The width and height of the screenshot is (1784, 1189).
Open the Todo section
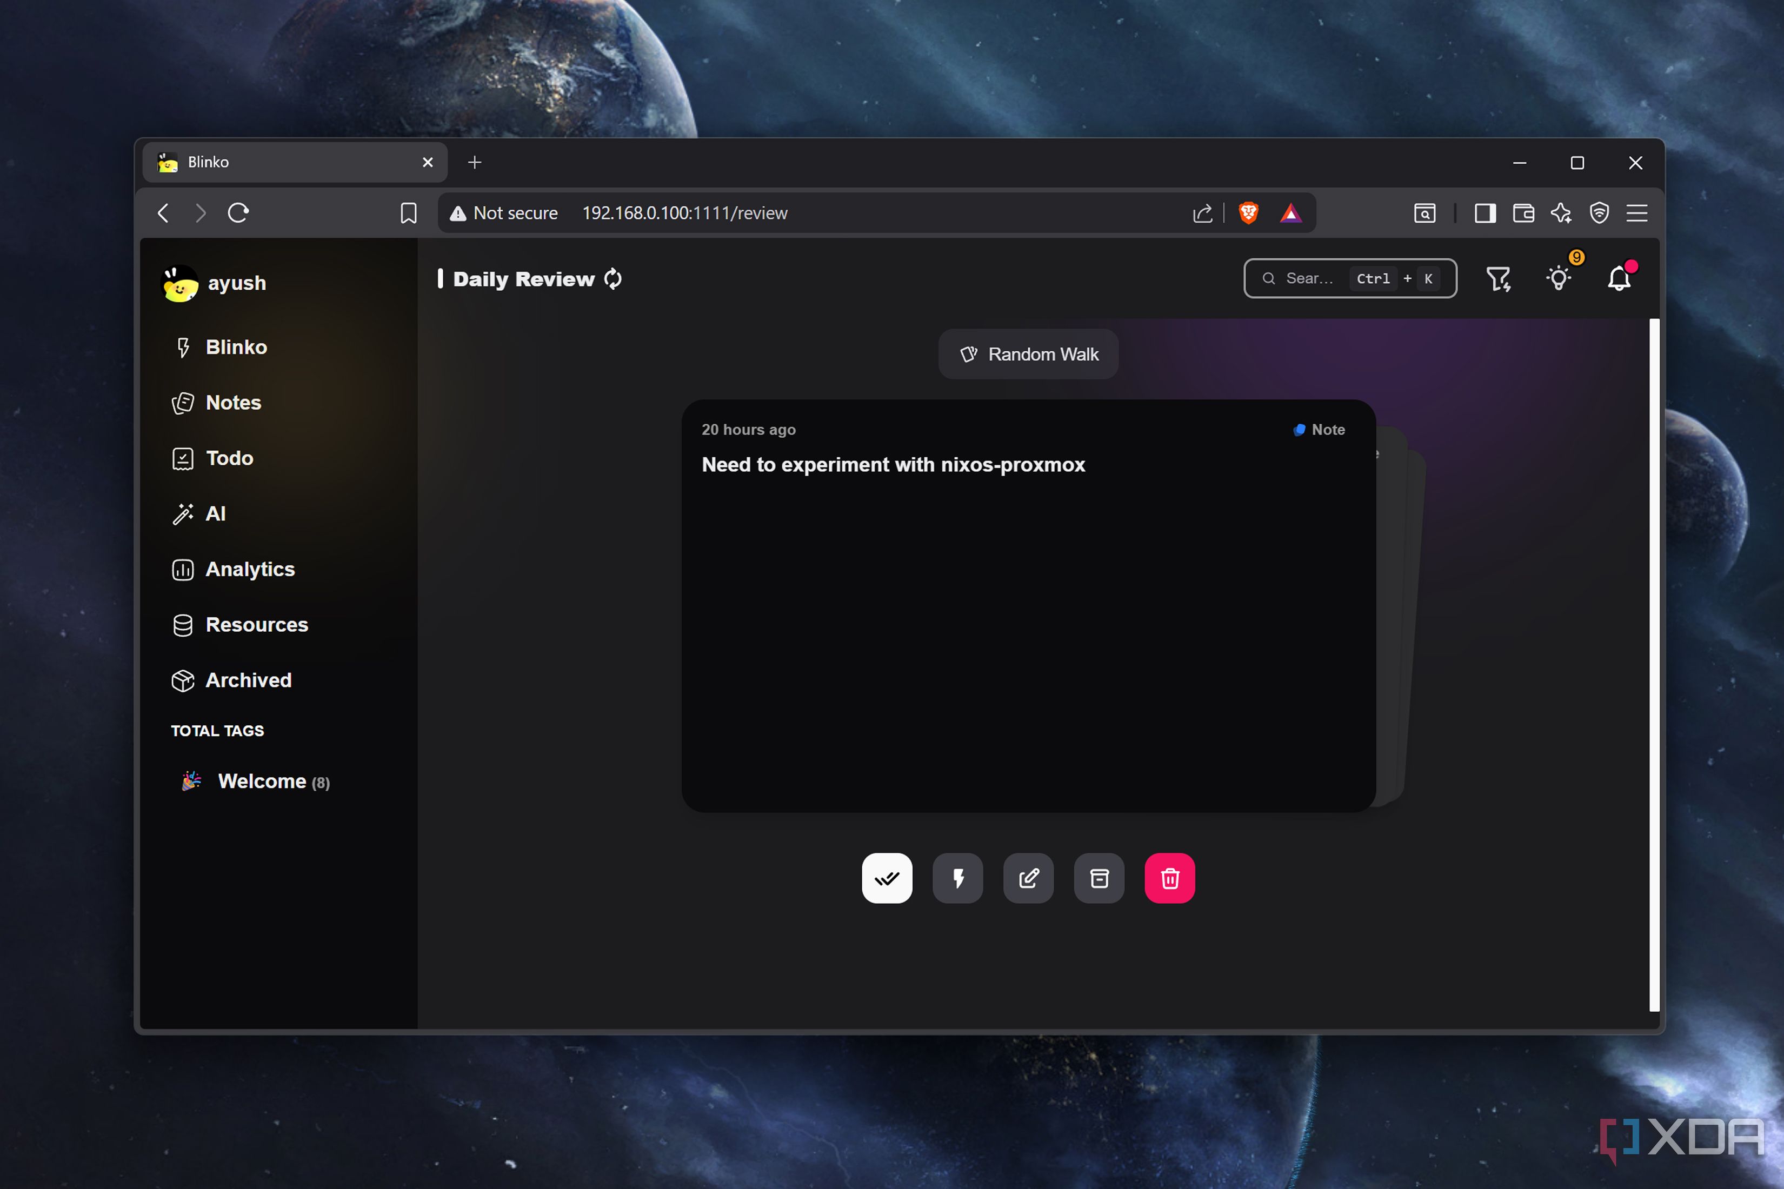coord(279,458)
